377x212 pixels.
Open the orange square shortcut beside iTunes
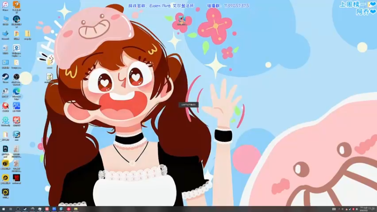[16, 5]
